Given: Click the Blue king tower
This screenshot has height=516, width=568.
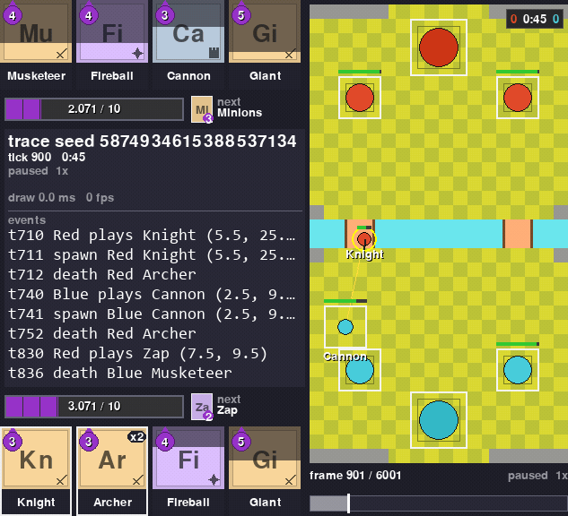Looking at the screenshot, I should [x=439, y=420].
